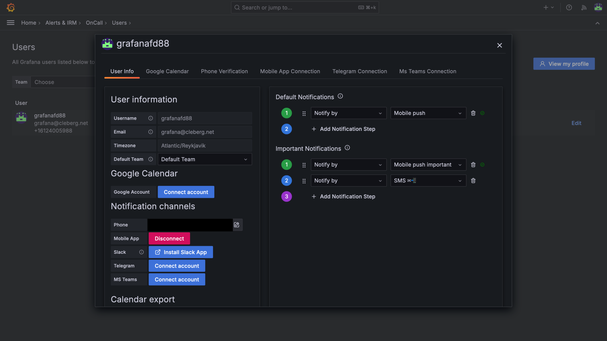Open the Mobile push method dropdown
Screen dimensions: 607x341
[x=428, y=113]
